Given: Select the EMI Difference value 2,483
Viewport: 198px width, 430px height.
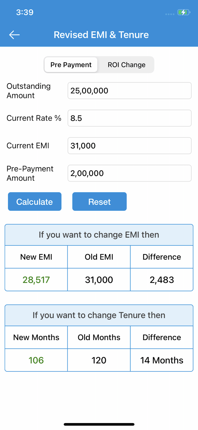Looking at the screenshot, I should tap(162, 279).
